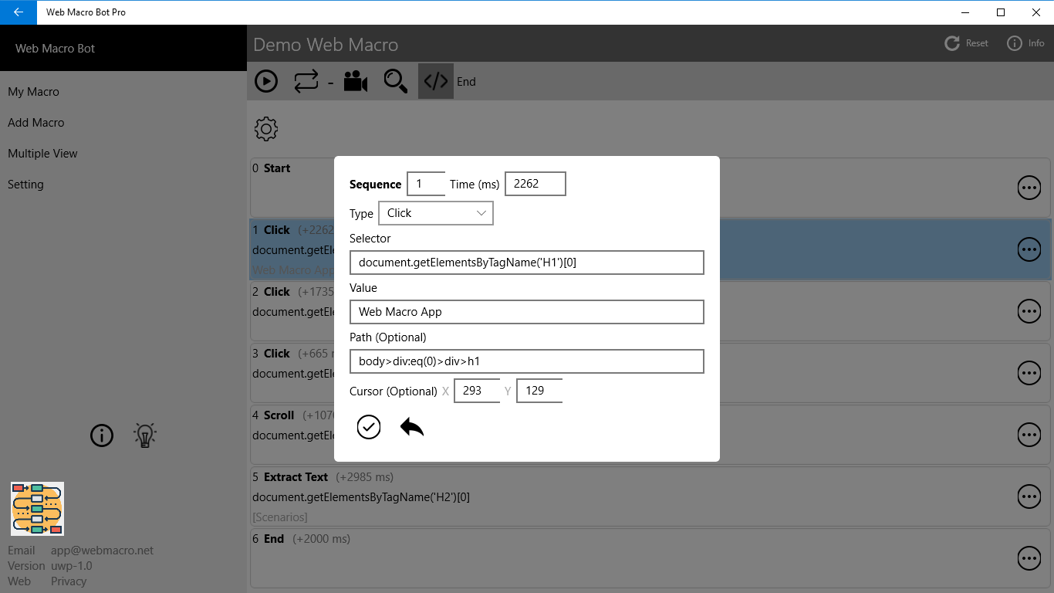Select the magnifier search icon
This screenshot has height=593, width=1054.
coord(395,81)
